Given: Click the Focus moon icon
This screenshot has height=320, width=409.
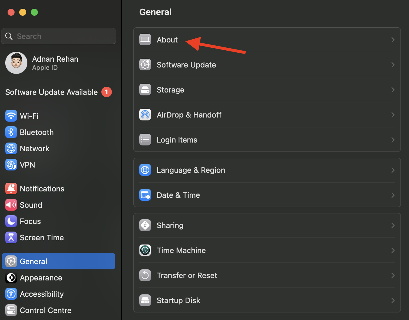Looking at the screenshot, I should coord(11,221).
